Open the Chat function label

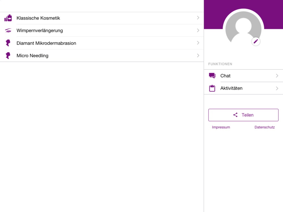[x=225, y=76]
